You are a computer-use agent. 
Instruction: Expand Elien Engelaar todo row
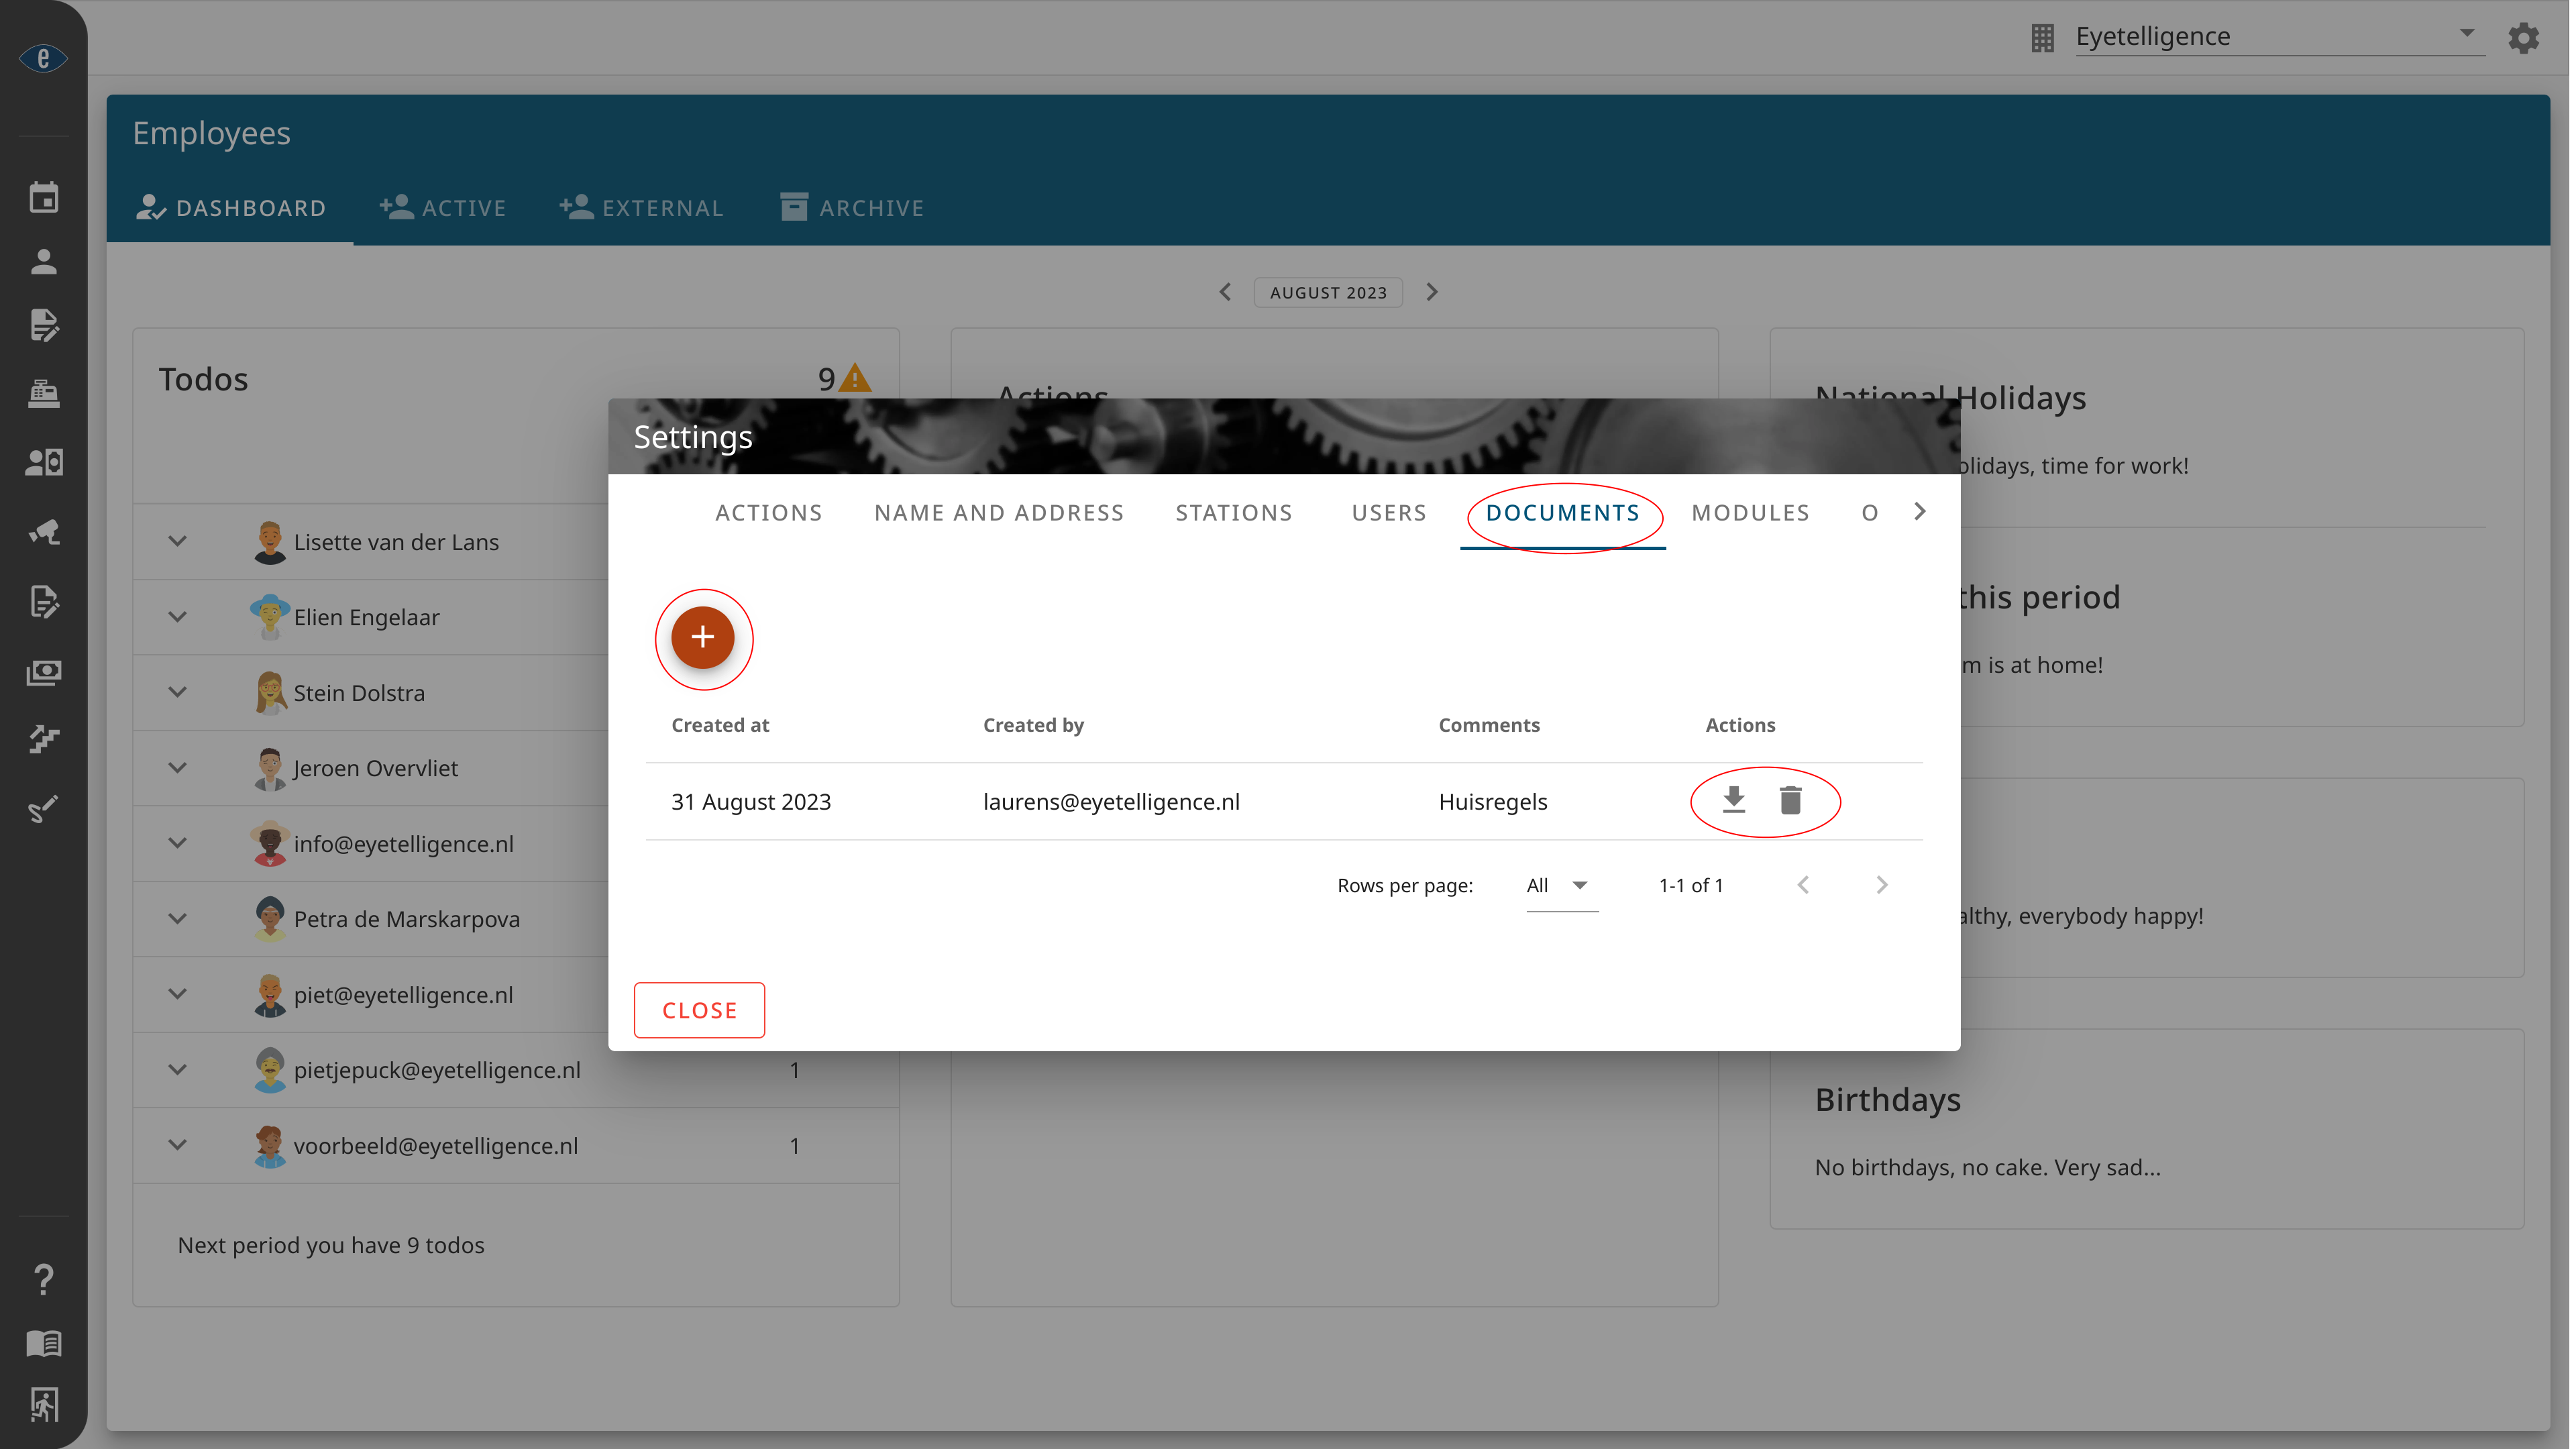pyautogui.click(x=177, y=617)
